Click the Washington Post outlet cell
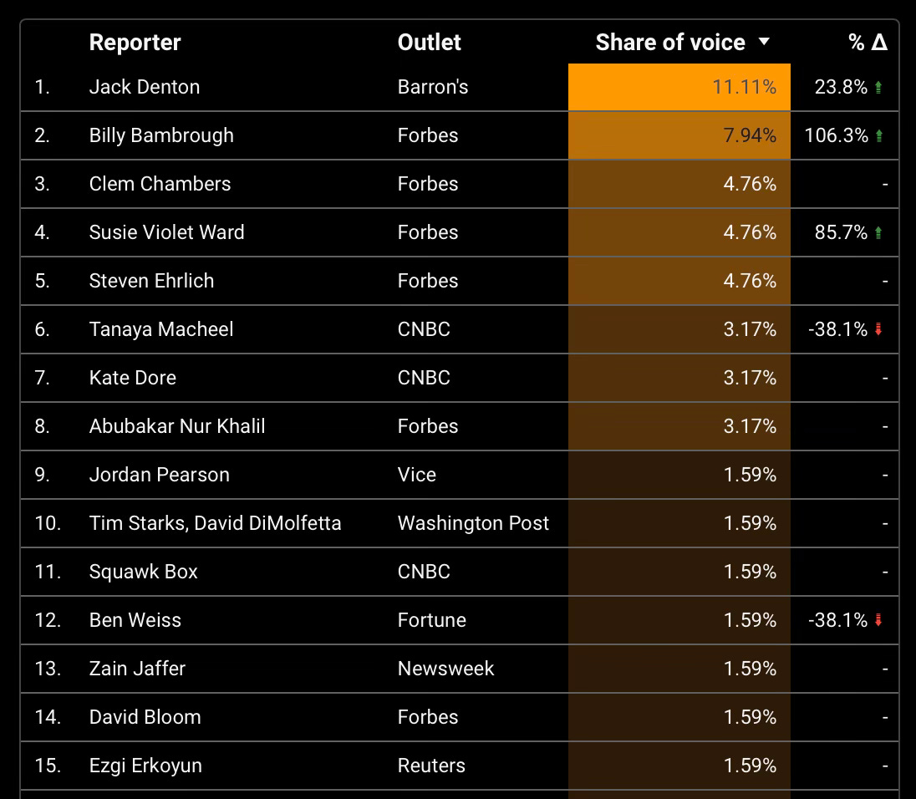Viewport: 916px width, 799px height. 473,523
